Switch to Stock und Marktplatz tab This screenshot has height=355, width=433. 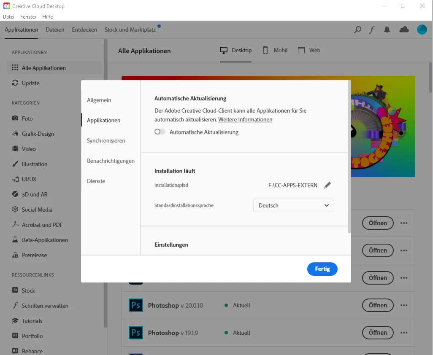[x=130, y=30]
